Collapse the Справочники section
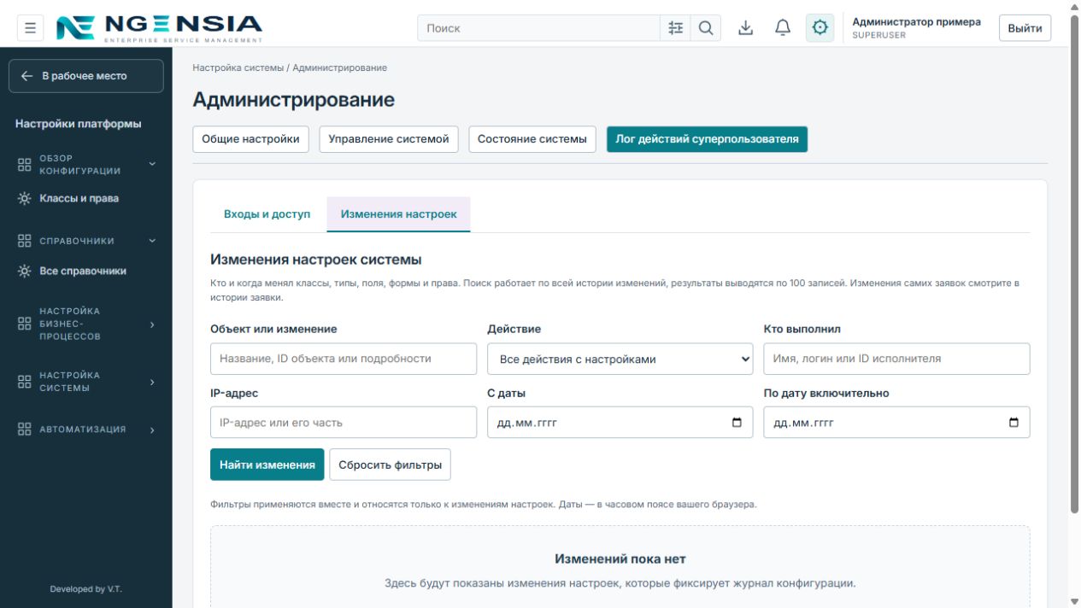This screenshot has width=1081, height=608. (x=153, y=241)
